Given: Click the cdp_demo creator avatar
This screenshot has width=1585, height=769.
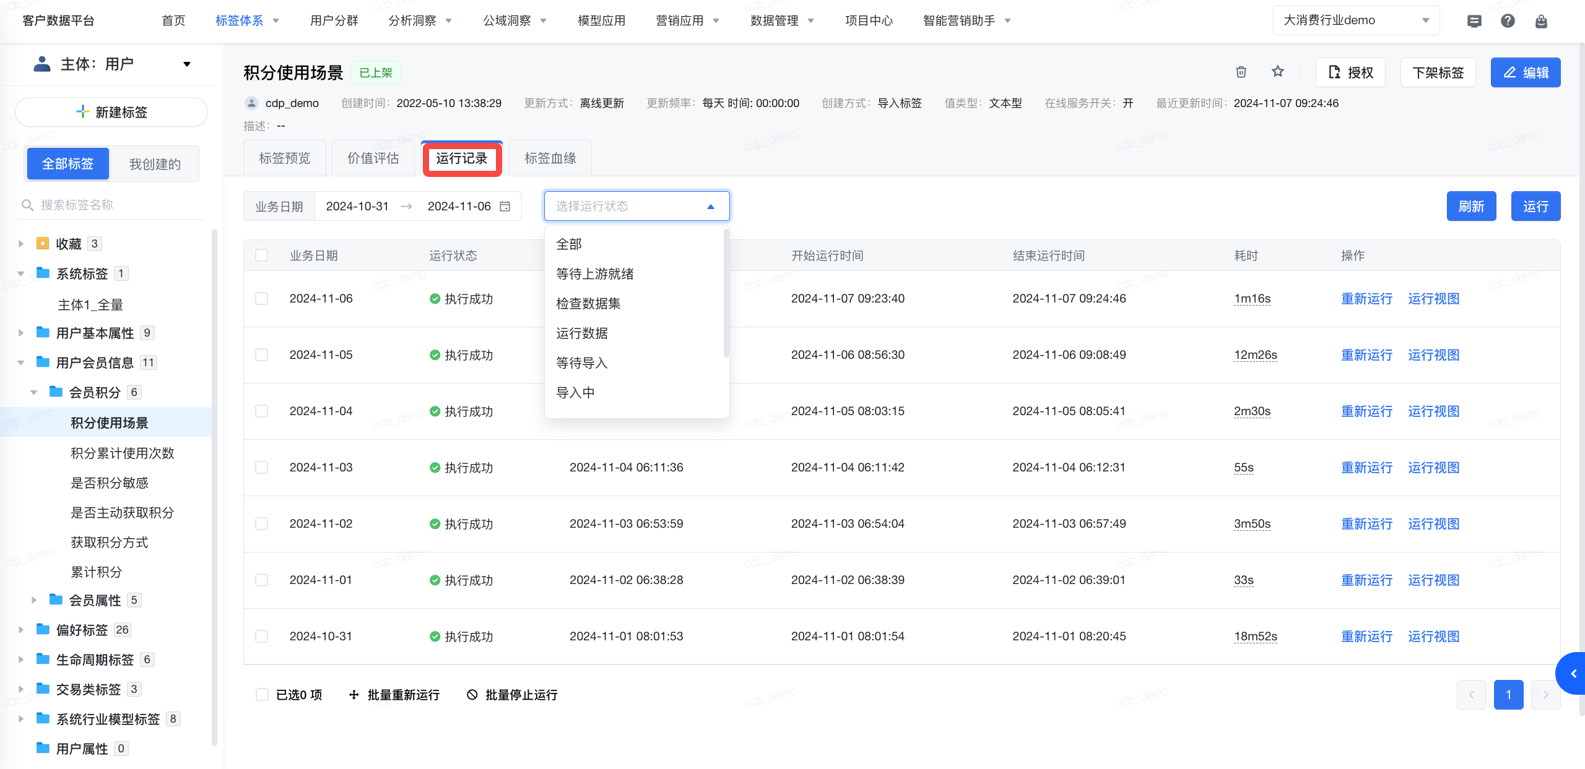Looking at the screenshot, I should [251, 103].
